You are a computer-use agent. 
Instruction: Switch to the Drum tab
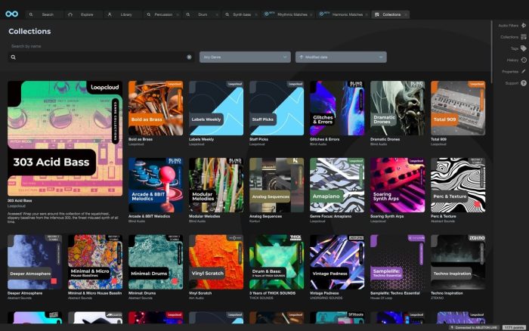point(203,14)
